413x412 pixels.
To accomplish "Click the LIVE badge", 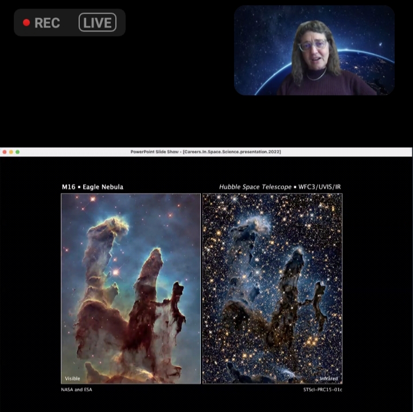I will (x=98, y=22).
